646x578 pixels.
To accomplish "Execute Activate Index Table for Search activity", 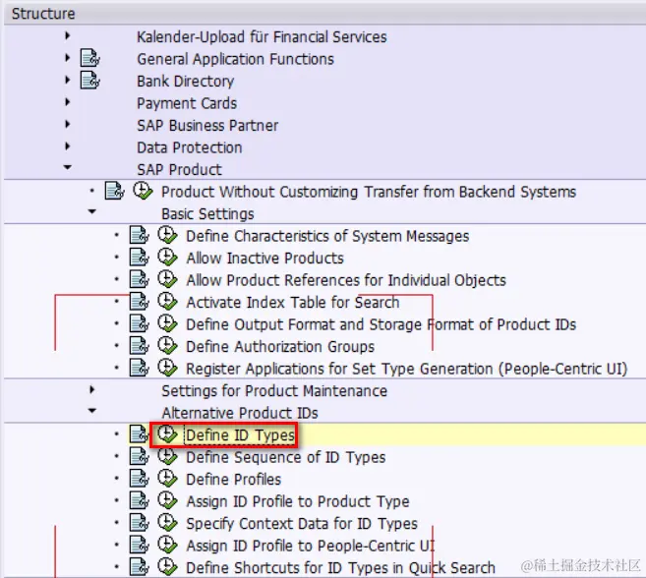I will coord(167,301).
